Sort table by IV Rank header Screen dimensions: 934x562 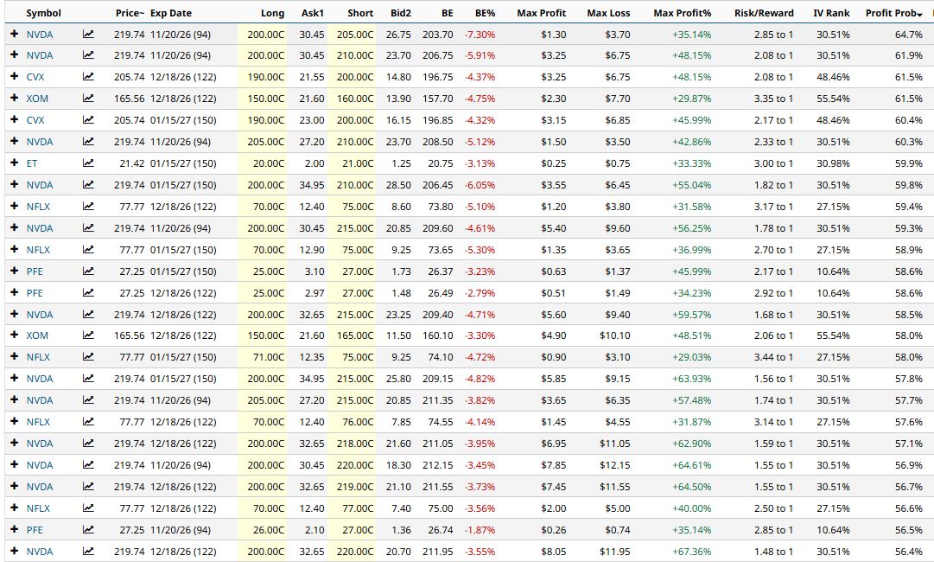point(831,13)
